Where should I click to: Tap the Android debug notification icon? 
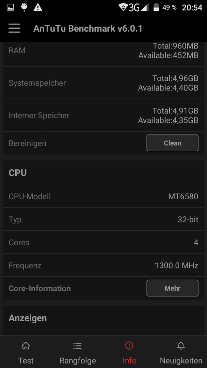click(x=24, y=7)
